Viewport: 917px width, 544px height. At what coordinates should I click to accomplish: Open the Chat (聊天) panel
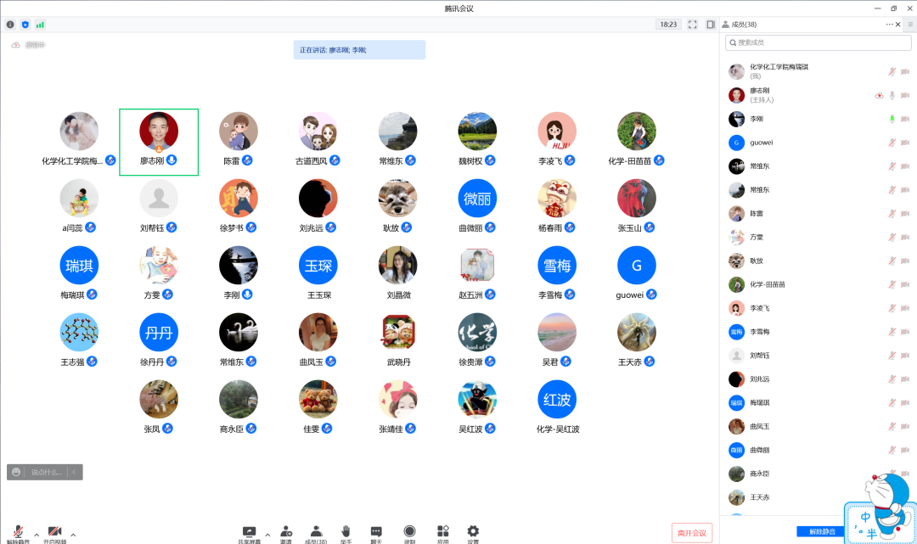[x=376, y=532]
